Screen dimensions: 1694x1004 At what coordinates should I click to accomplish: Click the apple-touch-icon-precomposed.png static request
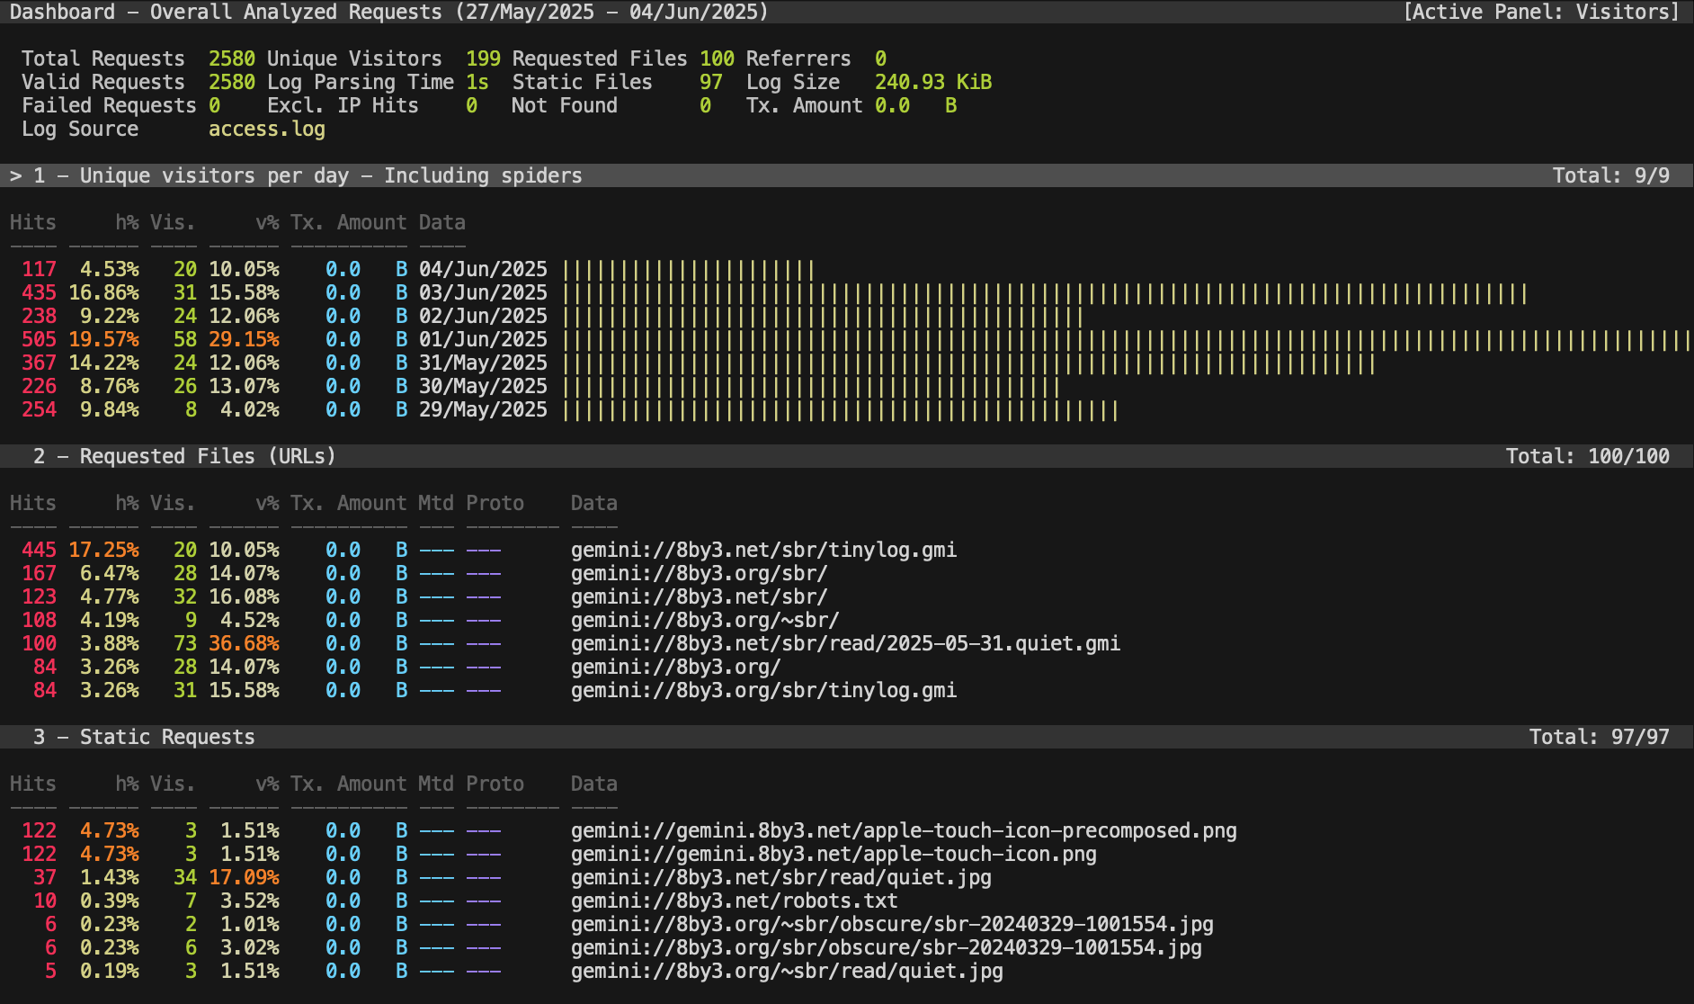tap(903, 830)
